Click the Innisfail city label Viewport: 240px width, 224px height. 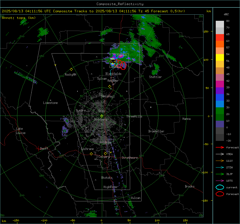(x=107, y=96)
